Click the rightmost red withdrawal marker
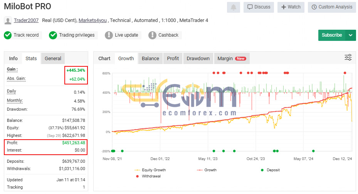The height and width of the screenshot is (194, 358). click(345, 73)
